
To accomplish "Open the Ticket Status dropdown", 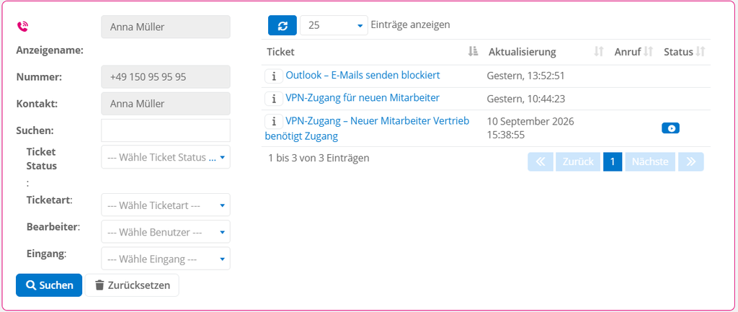I will click(166, 157).
